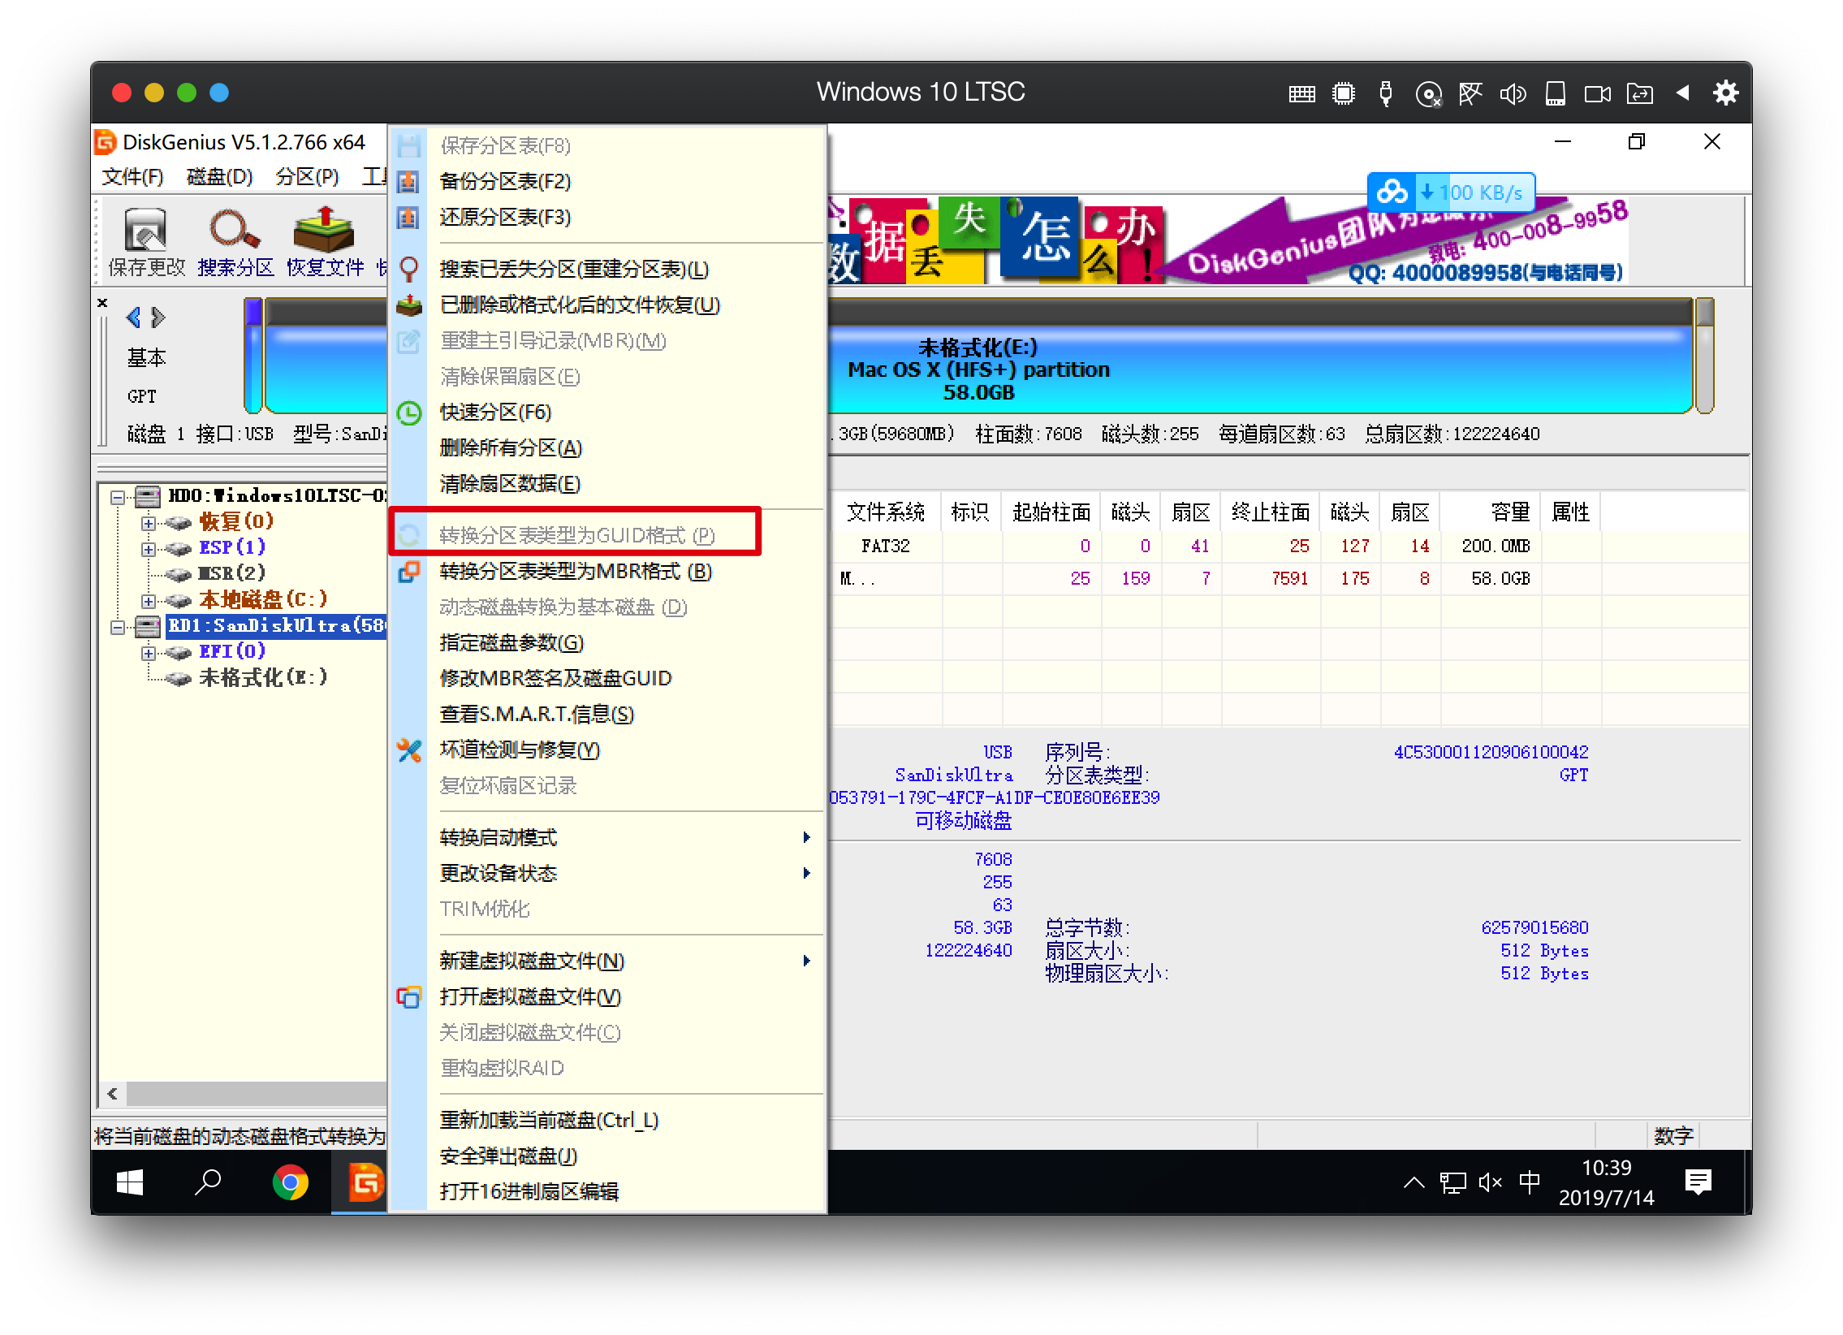Close the disk panel with small x
Screen dimensions: 1843x1335
(x=102, y=303)
